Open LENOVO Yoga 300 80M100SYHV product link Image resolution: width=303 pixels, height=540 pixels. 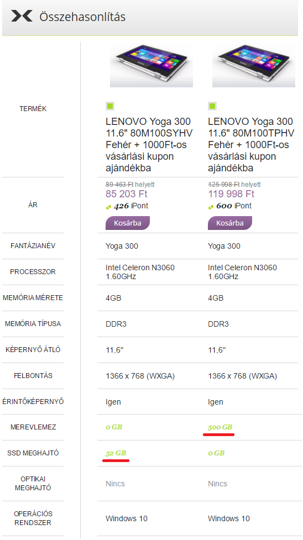click(149, 145)
